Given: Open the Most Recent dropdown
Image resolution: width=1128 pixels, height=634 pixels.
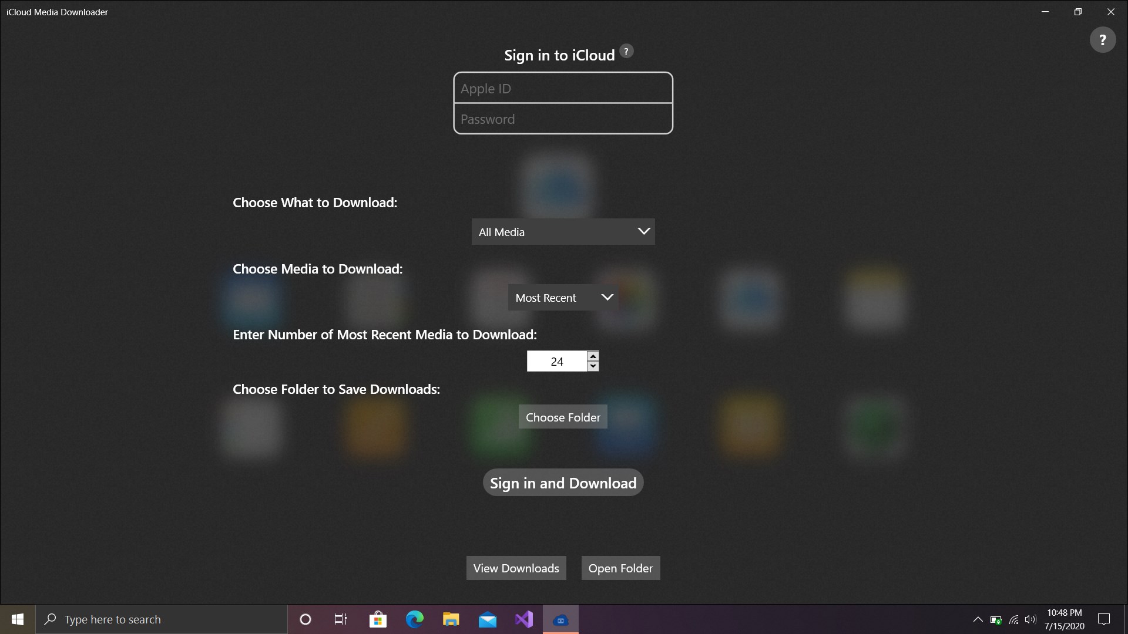Looking at the screenshot, I should tap(563, 298).
